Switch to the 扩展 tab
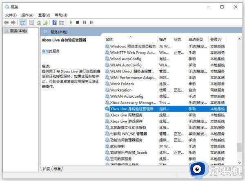This screenshot has height=181, width=245. click(46, 169)
